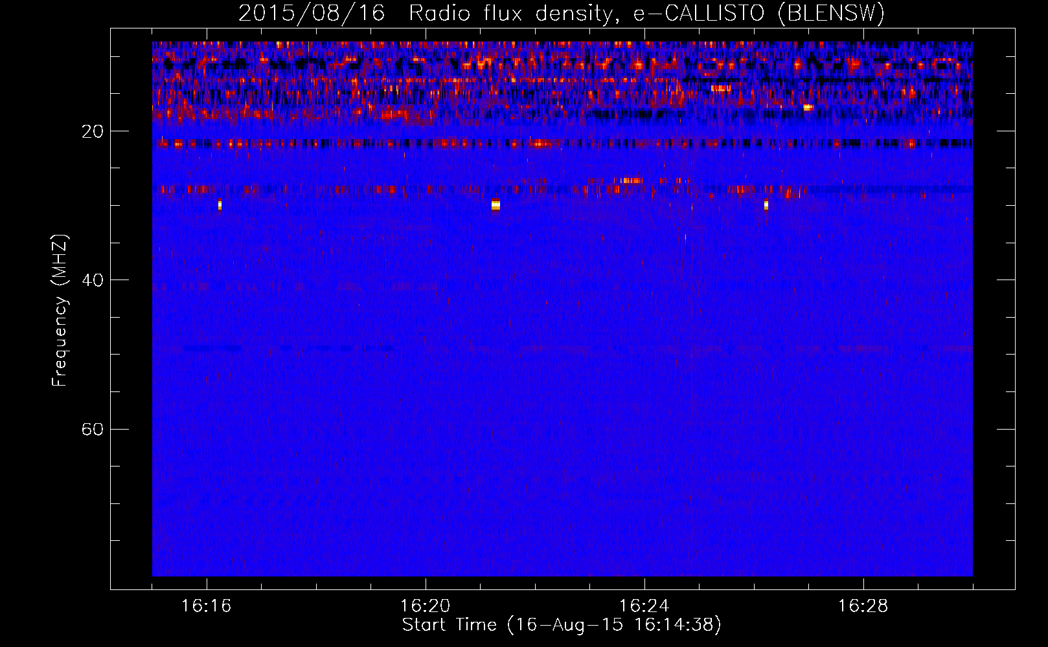
Task: Click the time tick label '16:28'
Action: (x=863, y=606)
